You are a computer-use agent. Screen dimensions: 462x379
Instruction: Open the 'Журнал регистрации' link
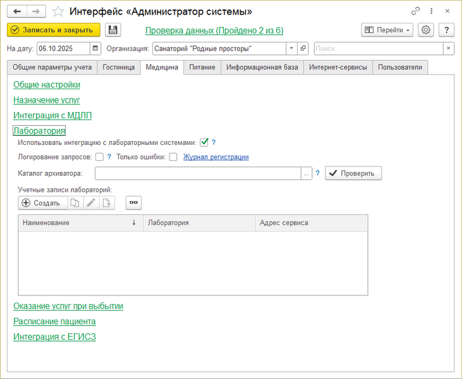(x=216, y=157)
